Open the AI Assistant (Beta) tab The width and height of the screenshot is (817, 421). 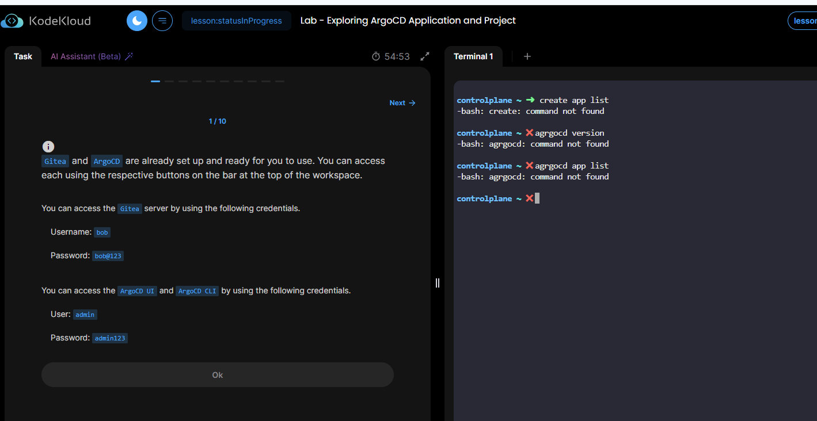[x=86, y=56]
